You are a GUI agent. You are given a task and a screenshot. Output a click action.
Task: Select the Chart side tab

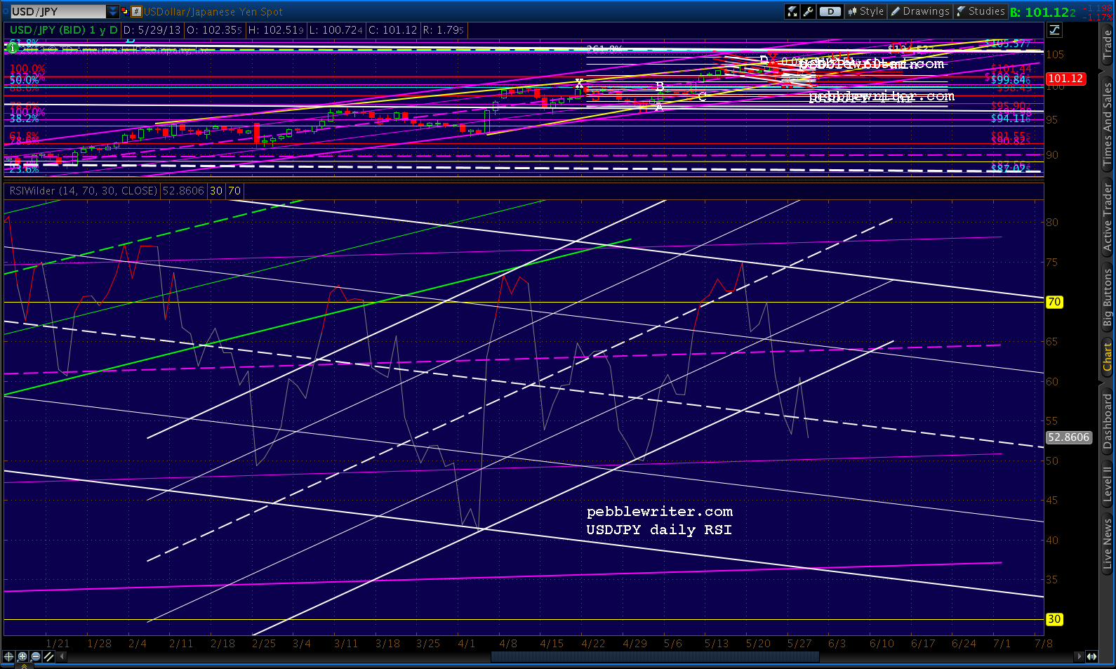pyautogui.click(x=1108, y=357)
